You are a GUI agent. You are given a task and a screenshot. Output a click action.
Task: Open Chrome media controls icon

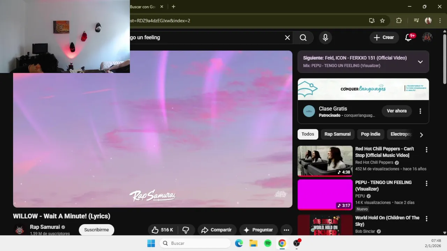pos(416,21)
